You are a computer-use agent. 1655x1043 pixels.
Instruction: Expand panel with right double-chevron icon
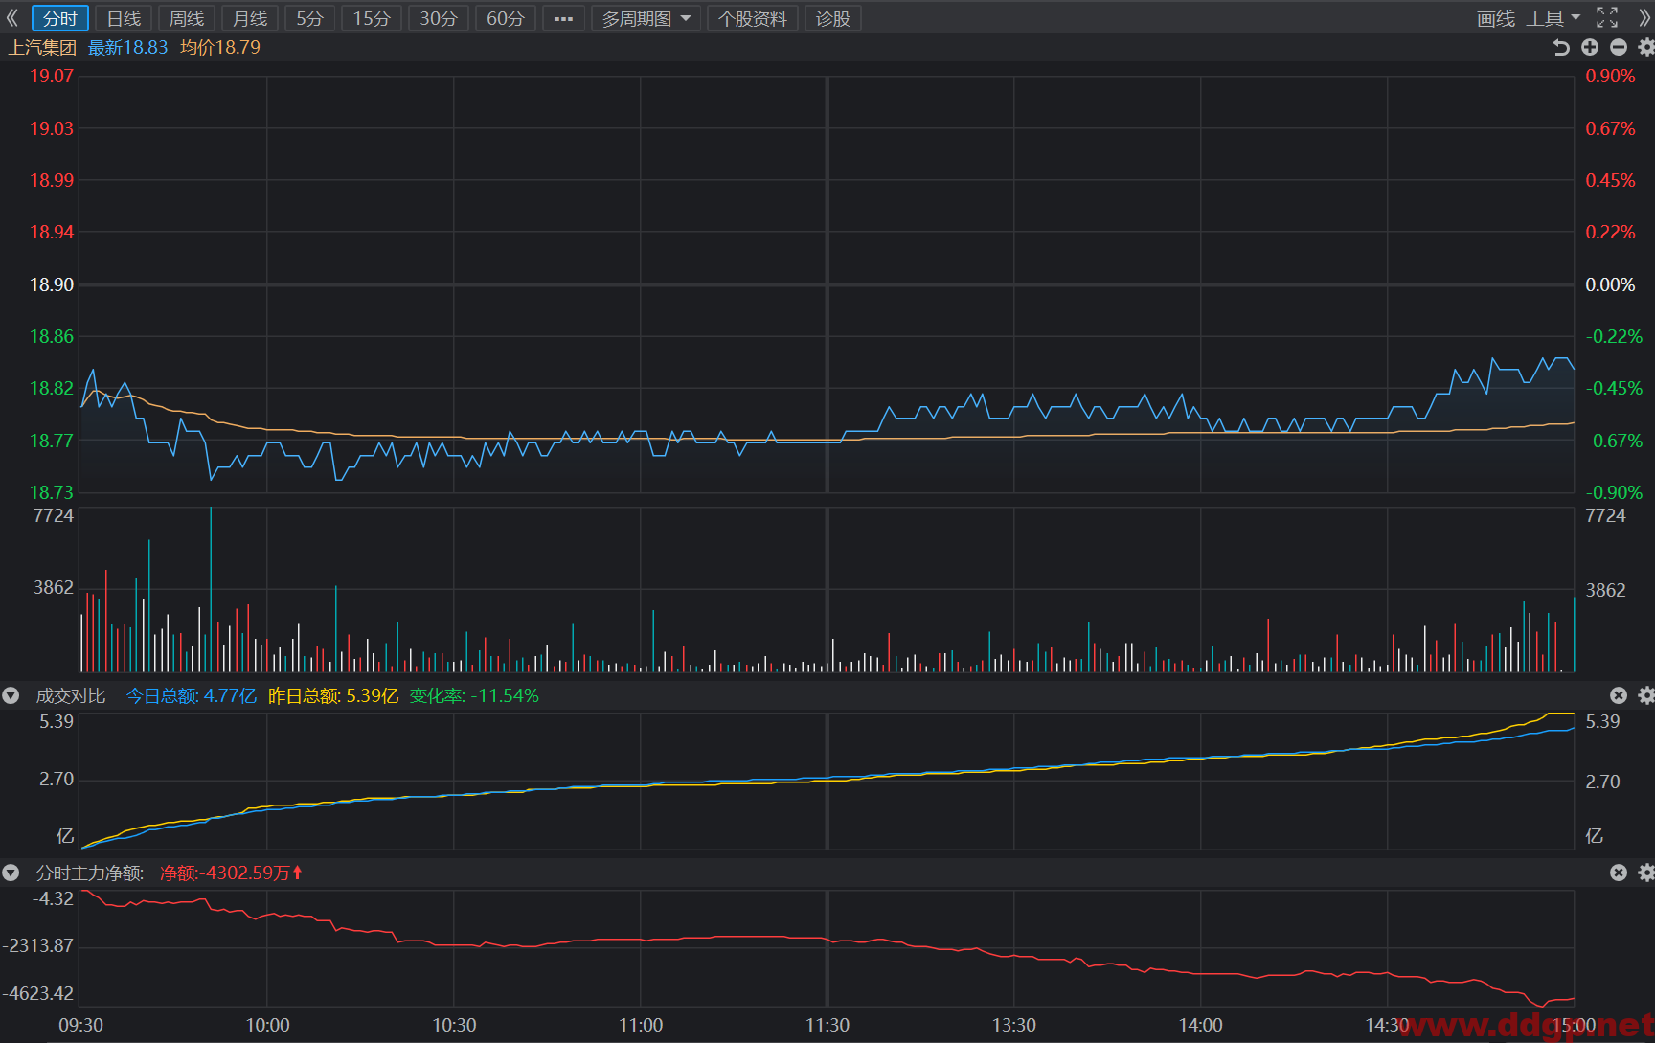(x=1644, y=18)
